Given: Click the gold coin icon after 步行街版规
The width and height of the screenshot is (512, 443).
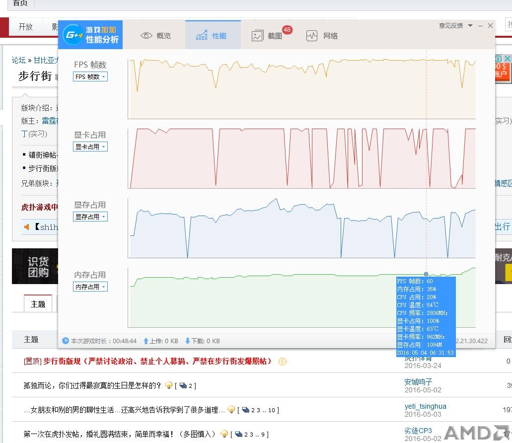Looking at the screenshot, I should [x=282, y=362].
